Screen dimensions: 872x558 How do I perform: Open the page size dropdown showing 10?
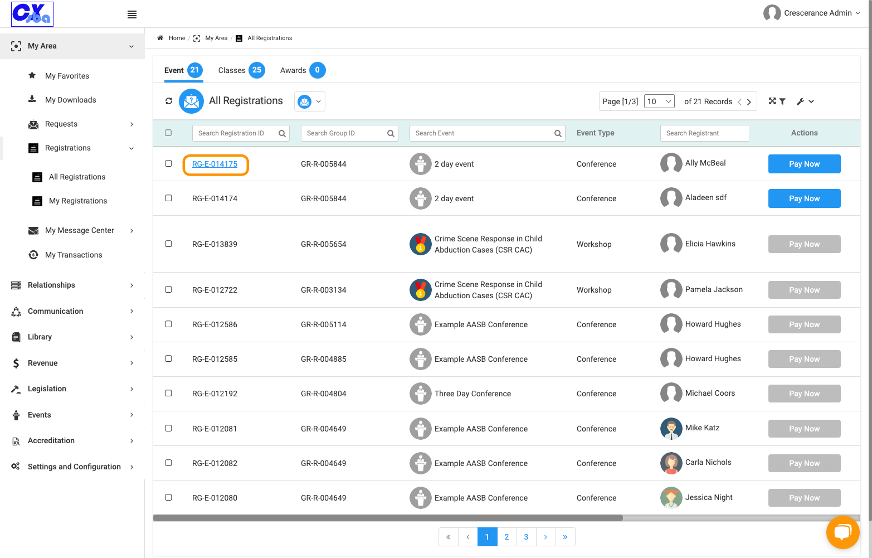coord(659,101)
